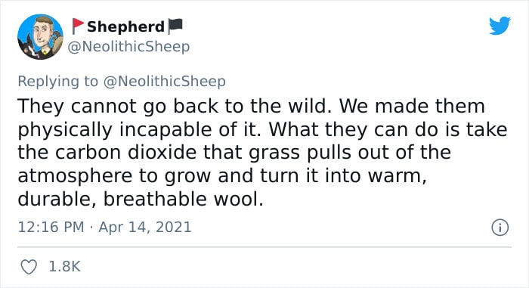Open the Shepherd profile avatar picture
Viewport: 529px width, 288px height.
[41, 37]
